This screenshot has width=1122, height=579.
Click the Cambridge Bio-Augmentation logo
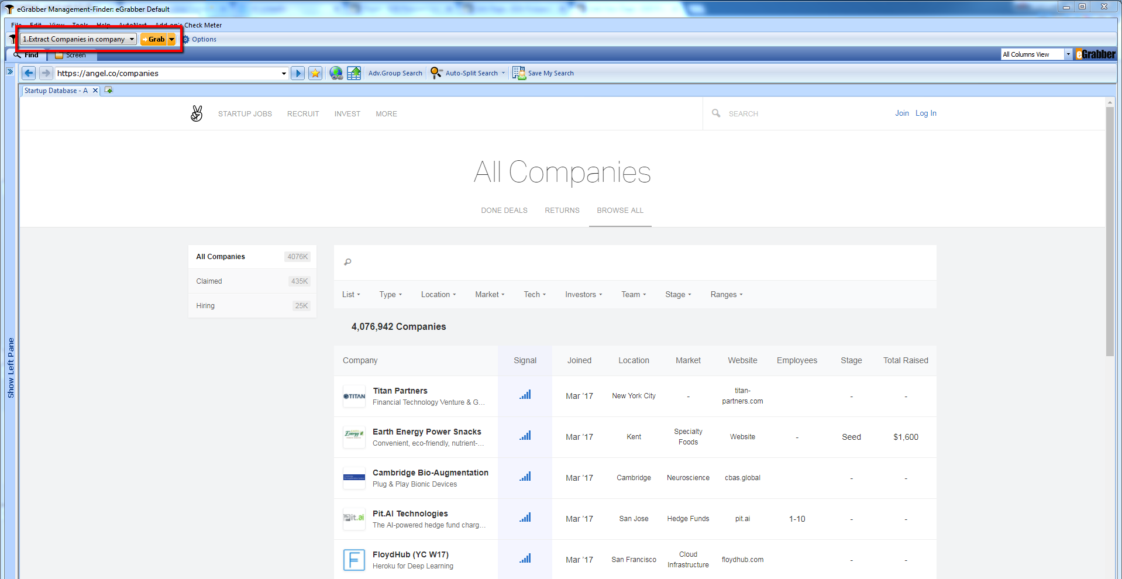354,478
